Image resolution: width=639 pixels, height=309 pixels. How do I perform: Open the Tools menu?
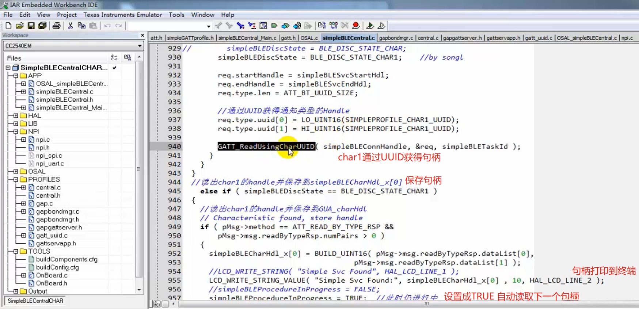tap(176, 15)
